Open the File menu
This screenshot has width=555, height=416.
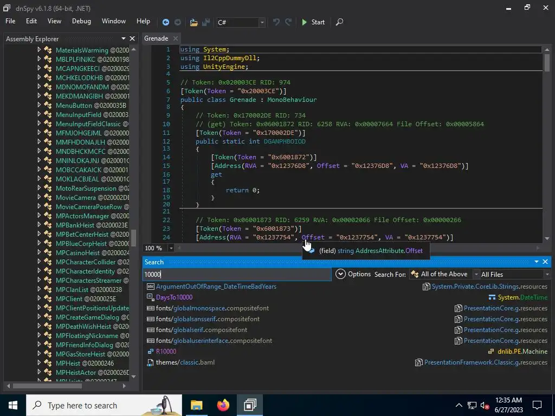[x=10, y=21]
